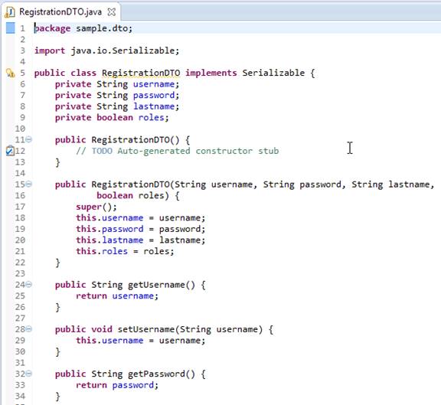Click the warning marker on line 5
This screenshot has width=441, height=405.
pyautogui.click(x=11, y=73)
